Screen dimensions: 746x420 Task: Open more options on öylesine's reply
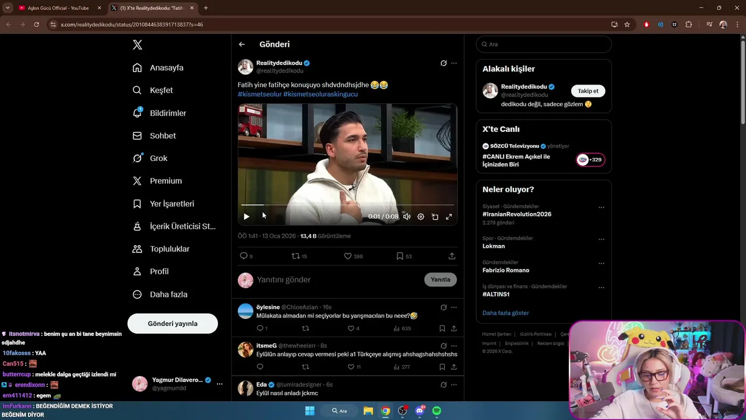point(454,307)
